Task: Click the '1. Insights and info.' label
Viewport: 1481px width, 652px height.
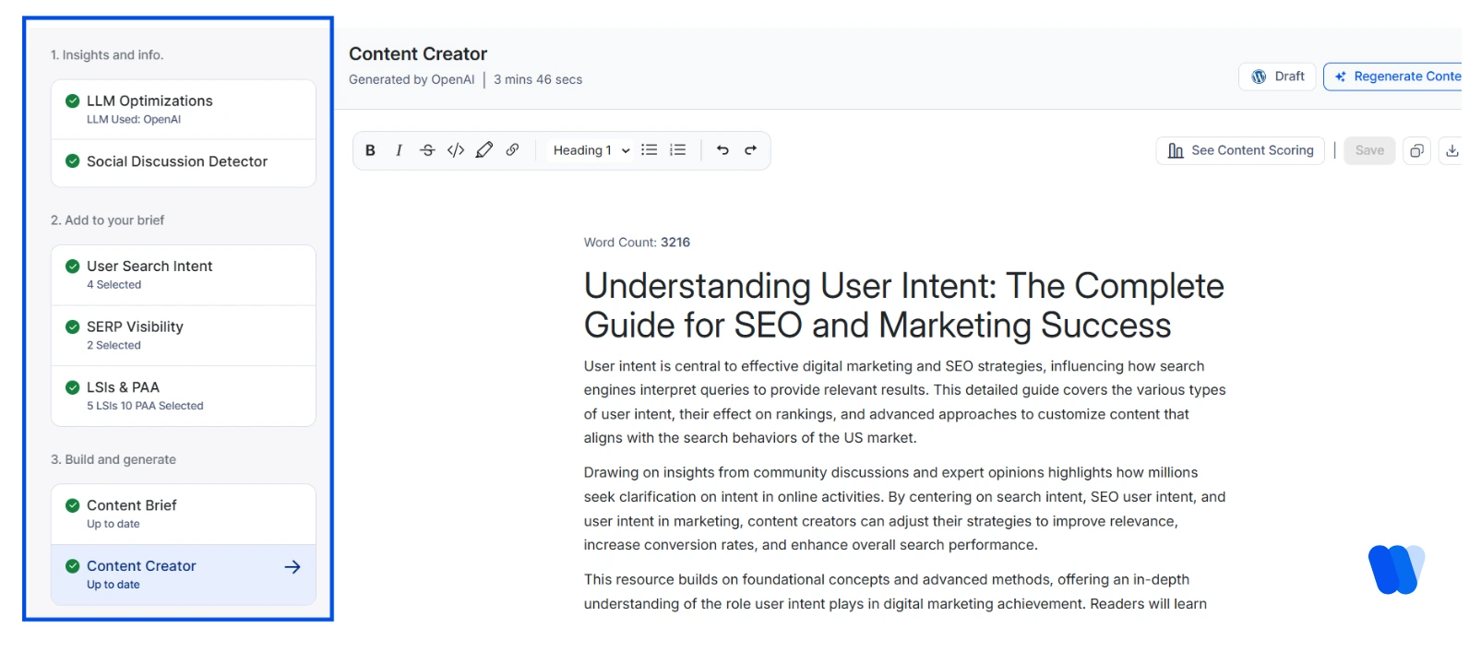Action: point(107,55)
